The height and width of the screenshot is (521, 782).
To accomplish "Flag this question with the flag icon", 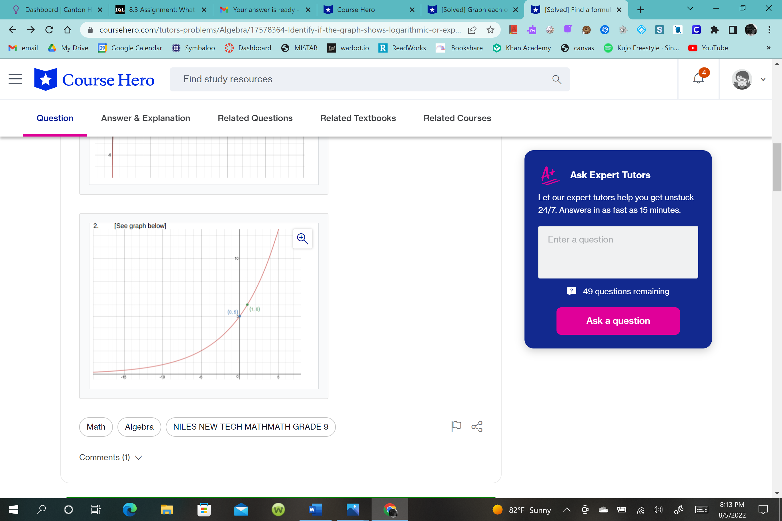I will 456,426.
